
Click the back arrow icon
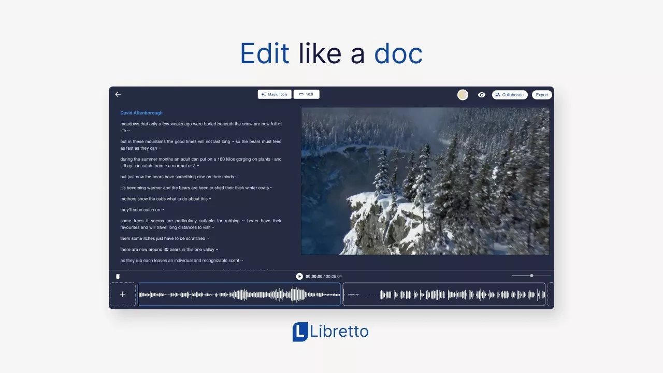[118, 94]
